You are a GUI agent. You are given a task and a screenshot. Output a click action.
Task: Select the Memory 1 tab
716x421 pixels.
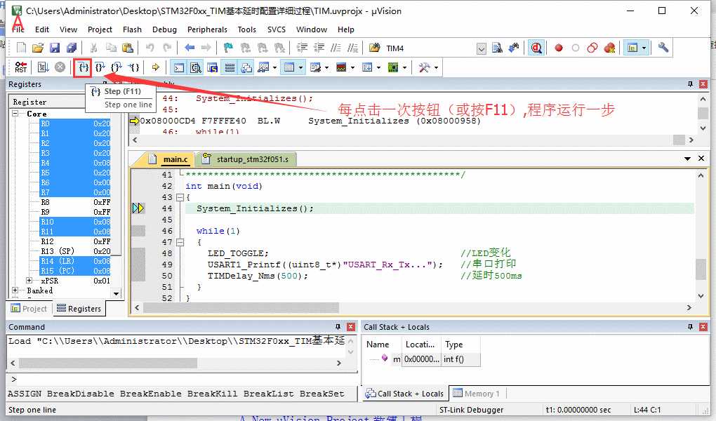click(476, 394)
